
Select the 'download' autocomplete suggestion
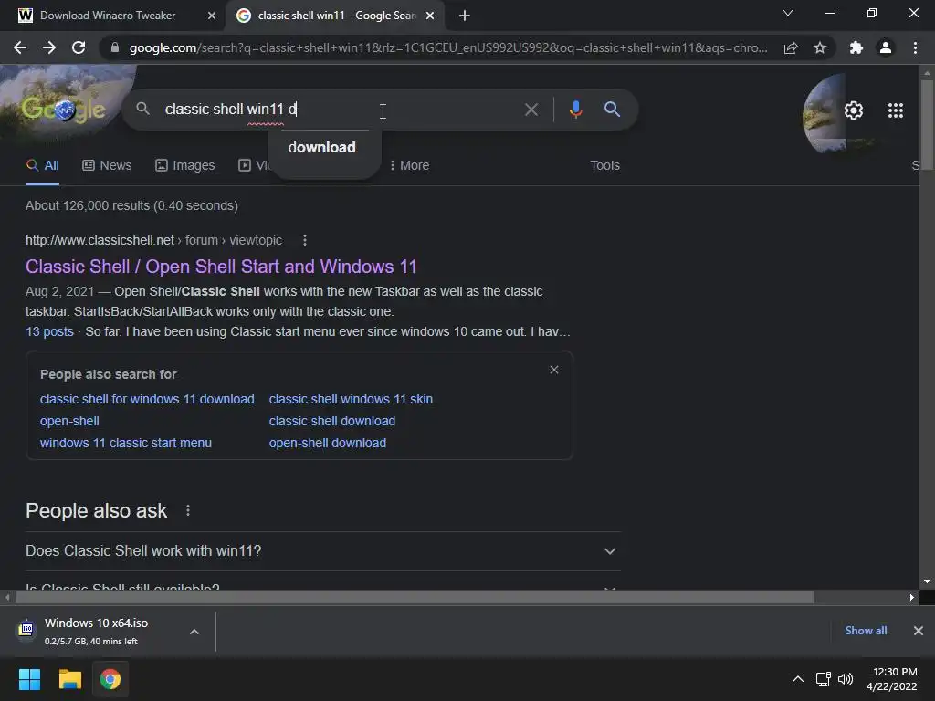pos(322,147)
